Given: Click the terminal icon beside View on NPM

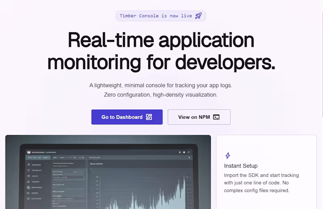Looking at the screenshot, I should (x=216, y=117).
